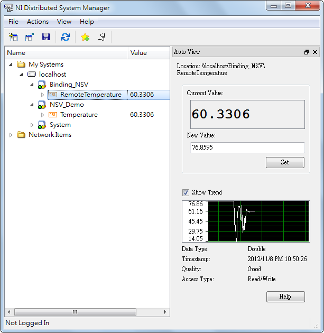Open the View menu

point(64,22)
